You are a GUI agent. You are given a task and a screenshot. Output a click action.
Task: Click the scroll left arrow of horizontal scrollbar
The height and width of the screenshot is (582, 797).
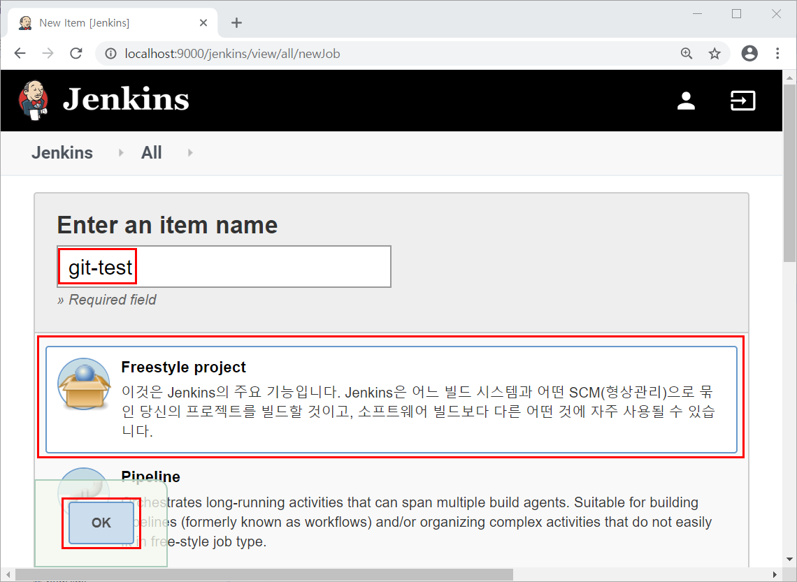click(x=8, y=575)
